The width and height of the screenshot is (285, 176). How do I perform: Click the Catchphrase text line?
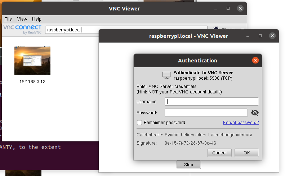(x=195, y=135)
